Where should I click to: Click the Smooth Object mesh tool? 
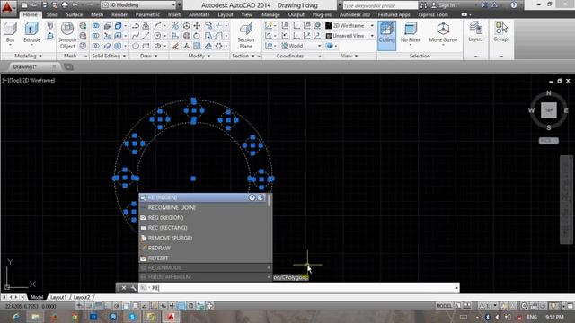67,36
